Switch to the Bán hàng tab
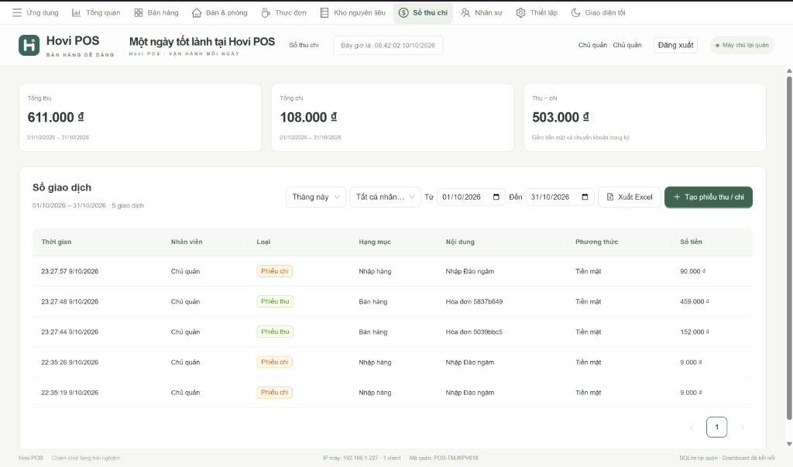Image resolution: width=793 pixels, height=467 pixels. pyautogui.click(x=156, y=12)
